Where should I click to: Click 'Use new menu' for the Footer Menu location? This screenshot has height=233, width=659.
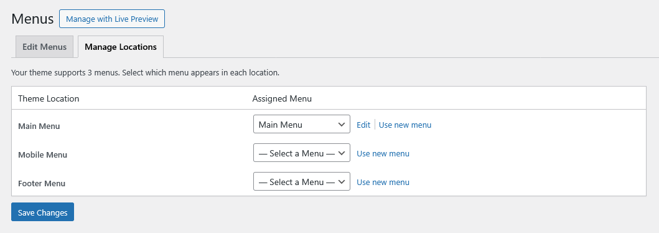(383, 182)
